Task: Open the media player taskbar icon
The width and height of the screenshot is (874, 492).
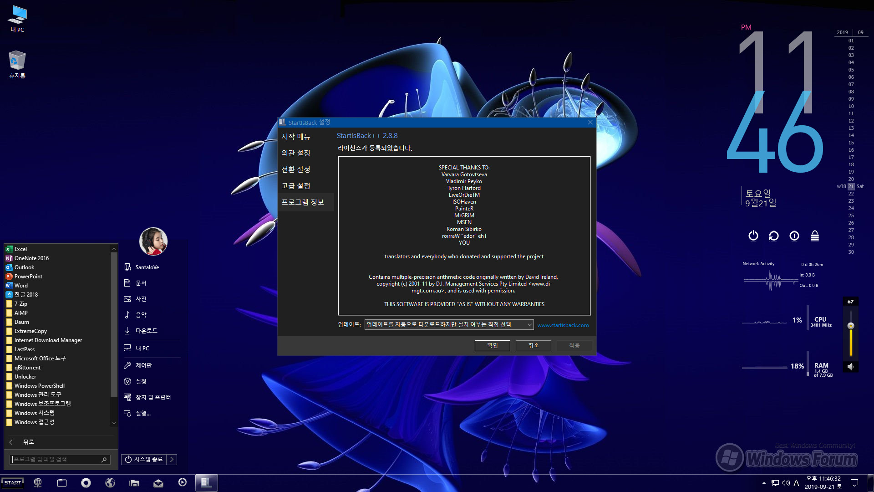Action: click(183, 482)
